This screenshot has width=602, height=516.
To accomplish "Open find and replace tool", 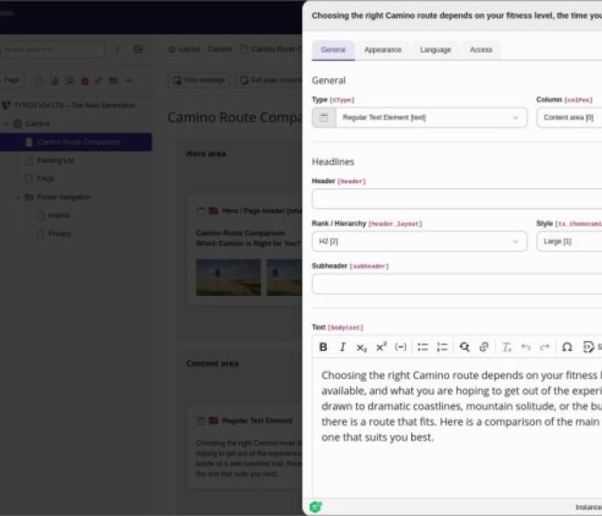I will click(464, 347).
